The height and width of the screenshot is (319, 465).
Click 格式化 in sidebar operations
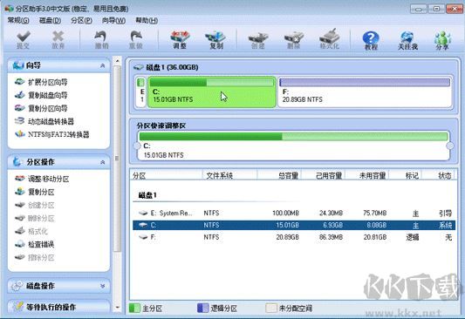click(x=31, y=231)
